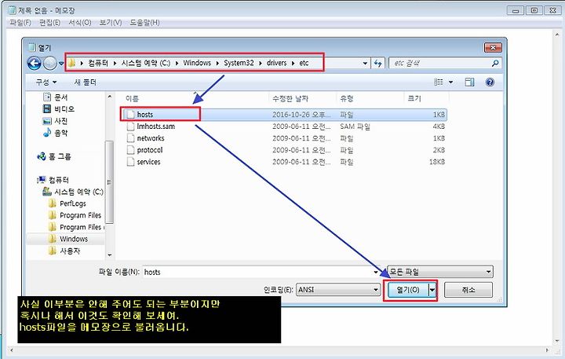Click the 취소 button
This screenshot has height=359, width=565.
pos(468,289)
